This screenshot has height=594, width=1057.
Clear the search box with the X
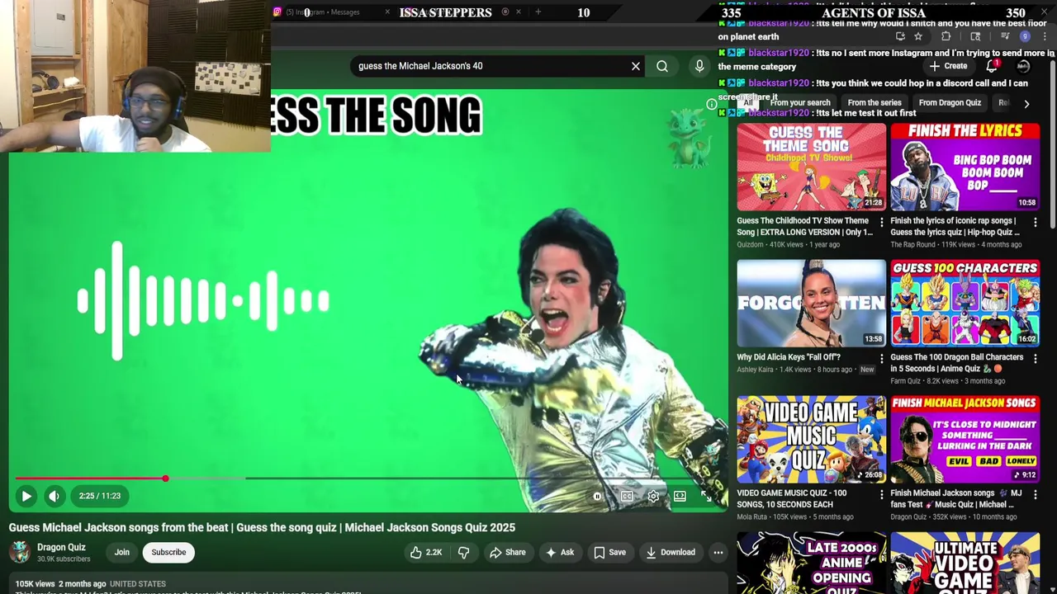click(x=636, y=66)
